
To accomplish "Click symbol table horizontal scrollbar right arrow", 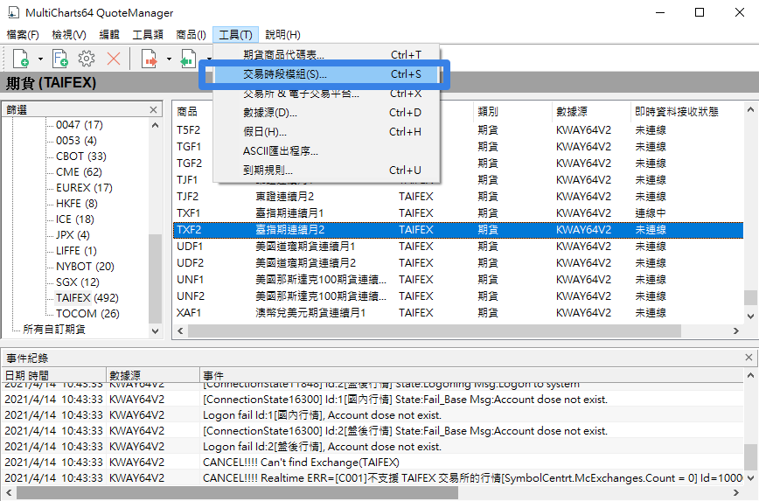I will coord(735,331).
